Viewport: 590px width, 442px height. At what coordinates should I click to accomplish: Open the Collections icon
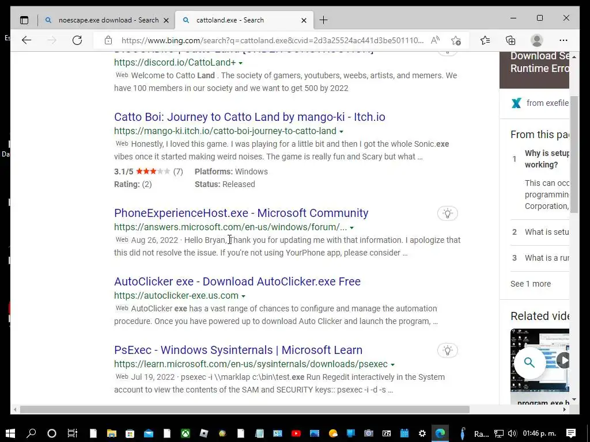tap(510, 40)
